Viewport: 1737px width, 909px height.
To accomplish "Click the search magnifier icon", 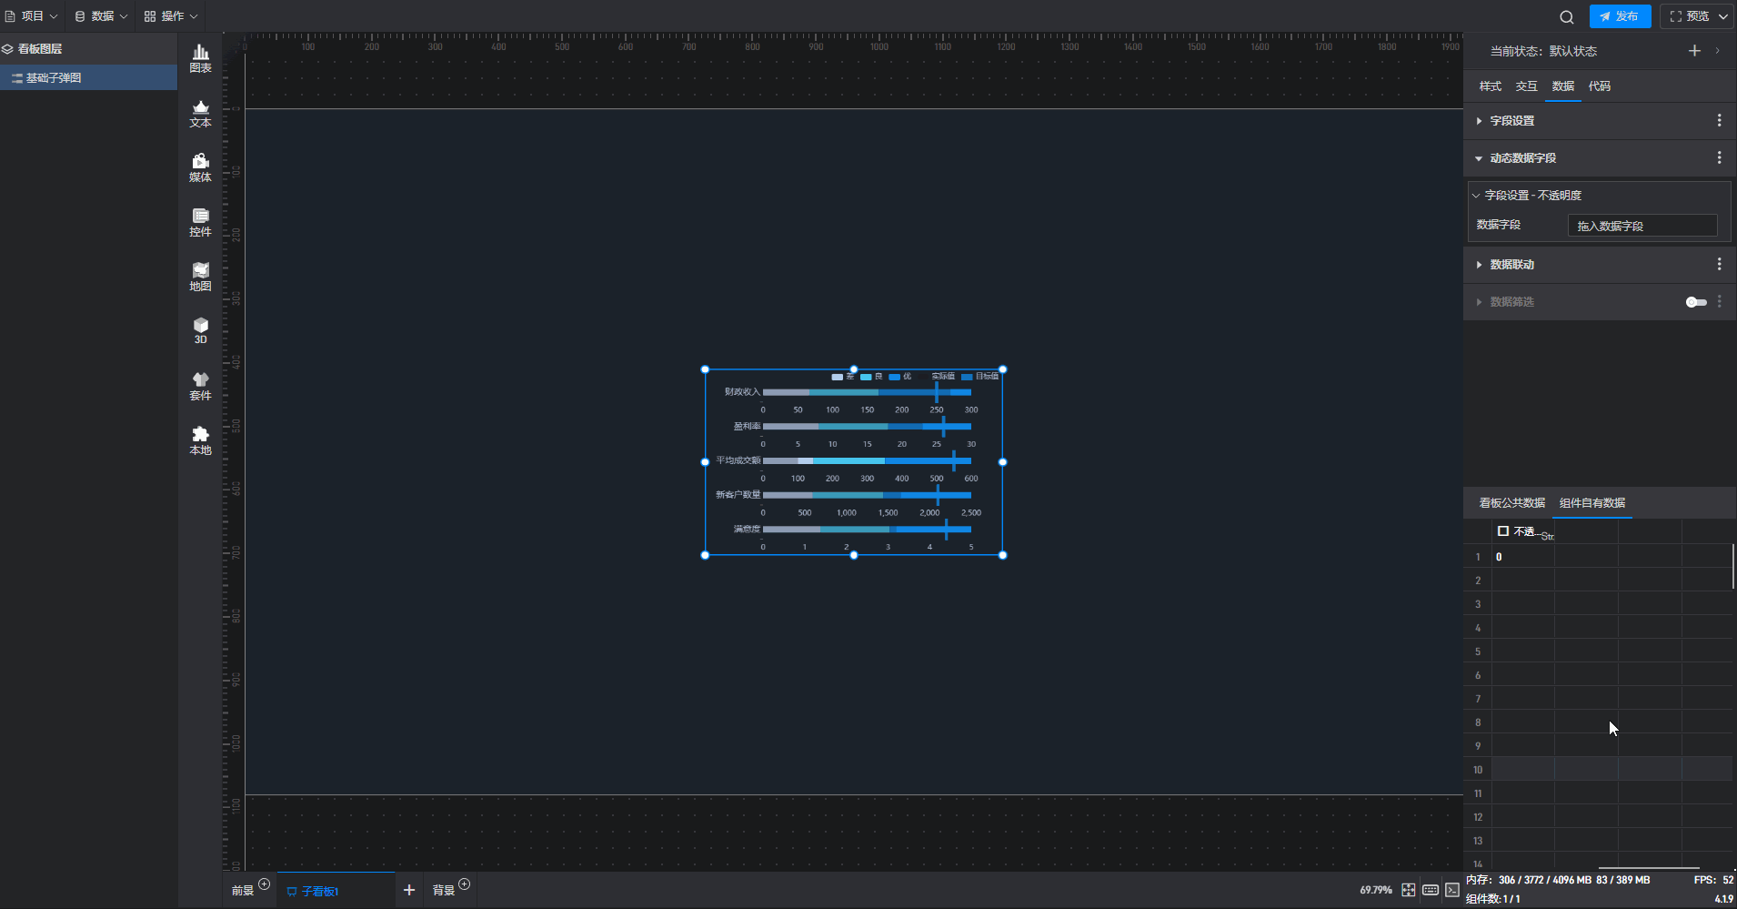I will pyautogui.click(x=1566, y=16).
